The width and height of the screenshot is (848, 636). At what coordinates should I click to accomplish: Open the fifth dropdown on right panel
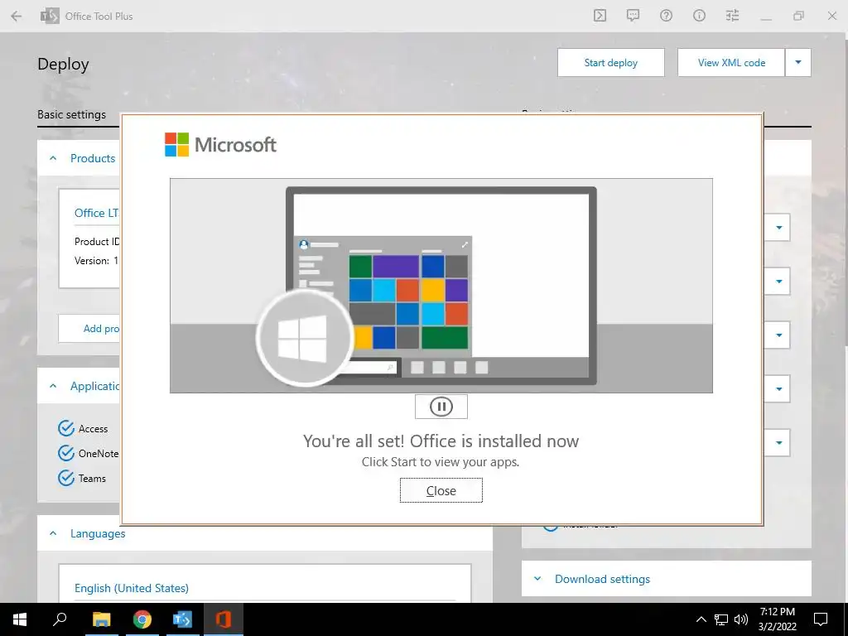click(778, 442)
